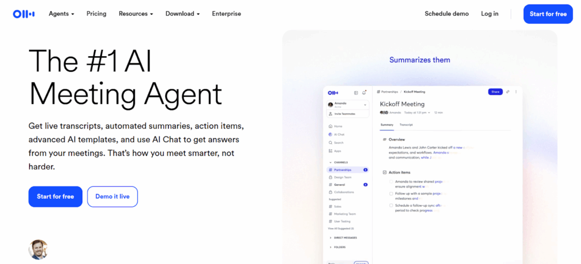Viewport: 581px width, 264px height.
Task: Click Search in the app sidebar
Action: pyautogui.click(x=339, y=143)
